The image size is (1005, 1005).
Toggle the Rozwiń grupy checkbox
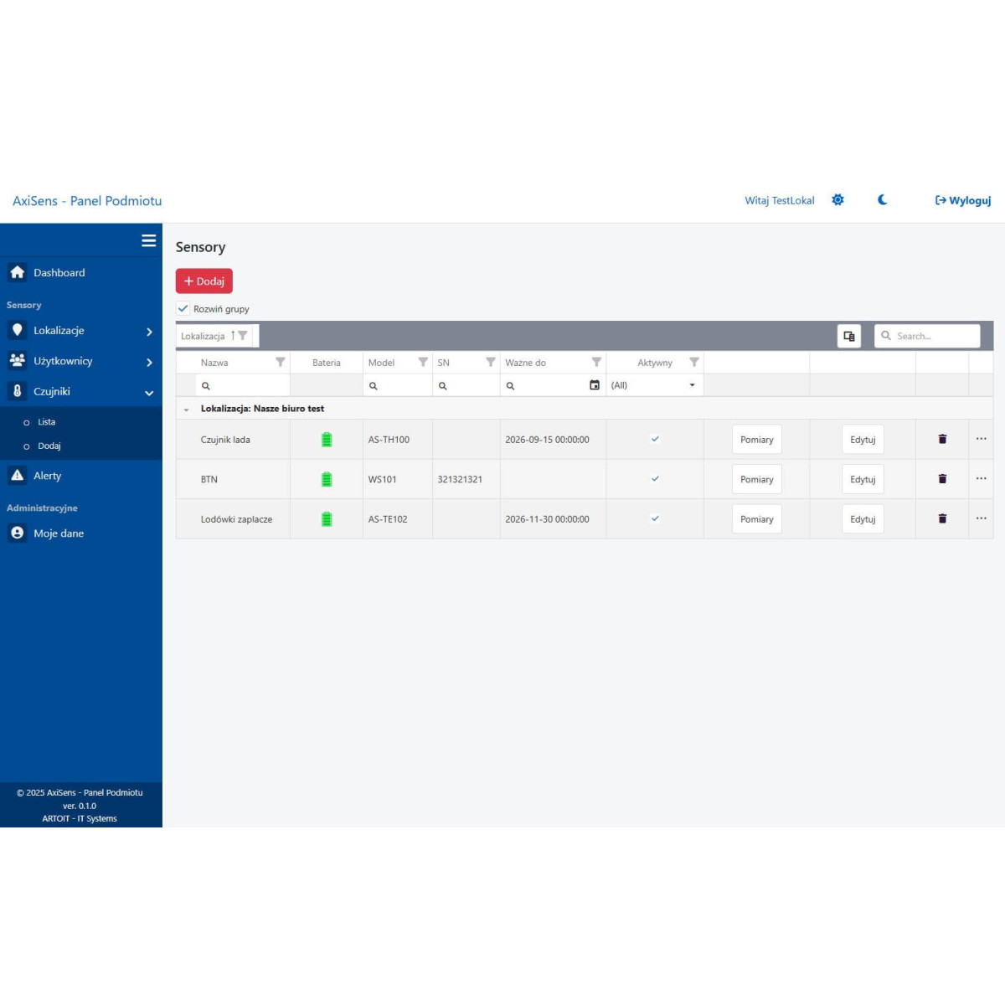pyautogui.click(x=183, y=308)
